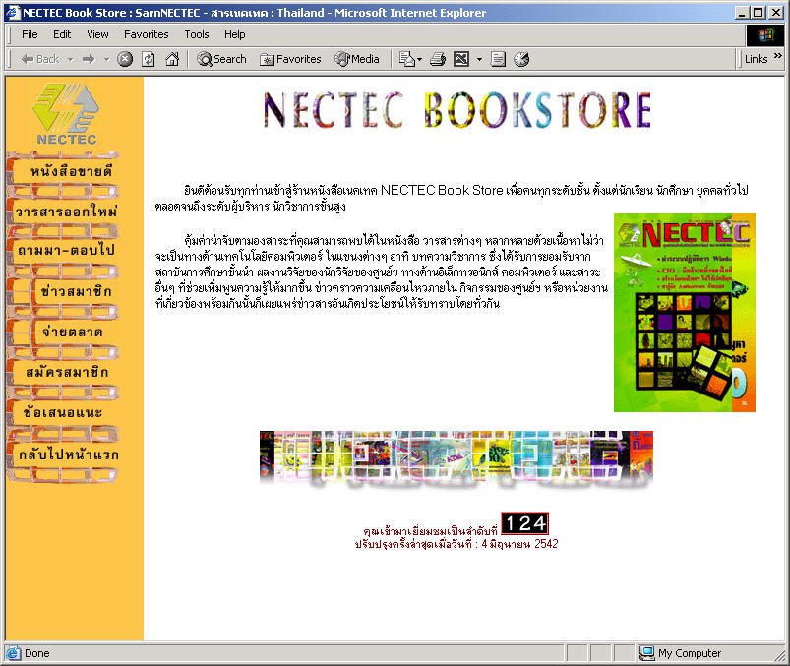
Task: Open the Media toolbar button
Action: pyautogui.click(x=357, y=59)
